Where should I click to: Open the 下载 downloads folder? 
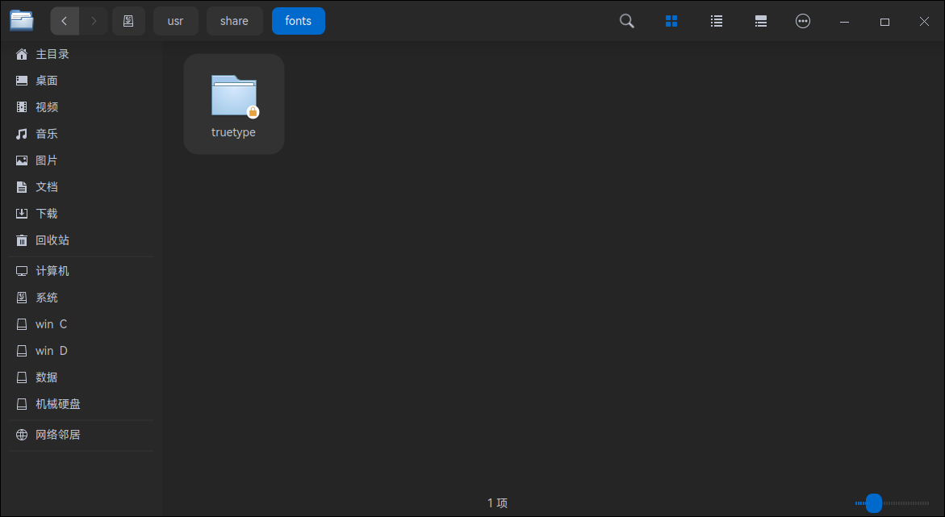tap(45, 213)
